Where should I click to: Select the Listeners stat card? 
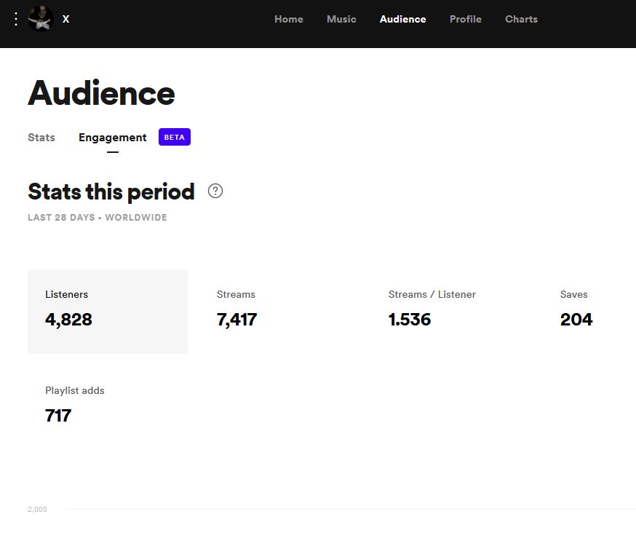[108, 312]
